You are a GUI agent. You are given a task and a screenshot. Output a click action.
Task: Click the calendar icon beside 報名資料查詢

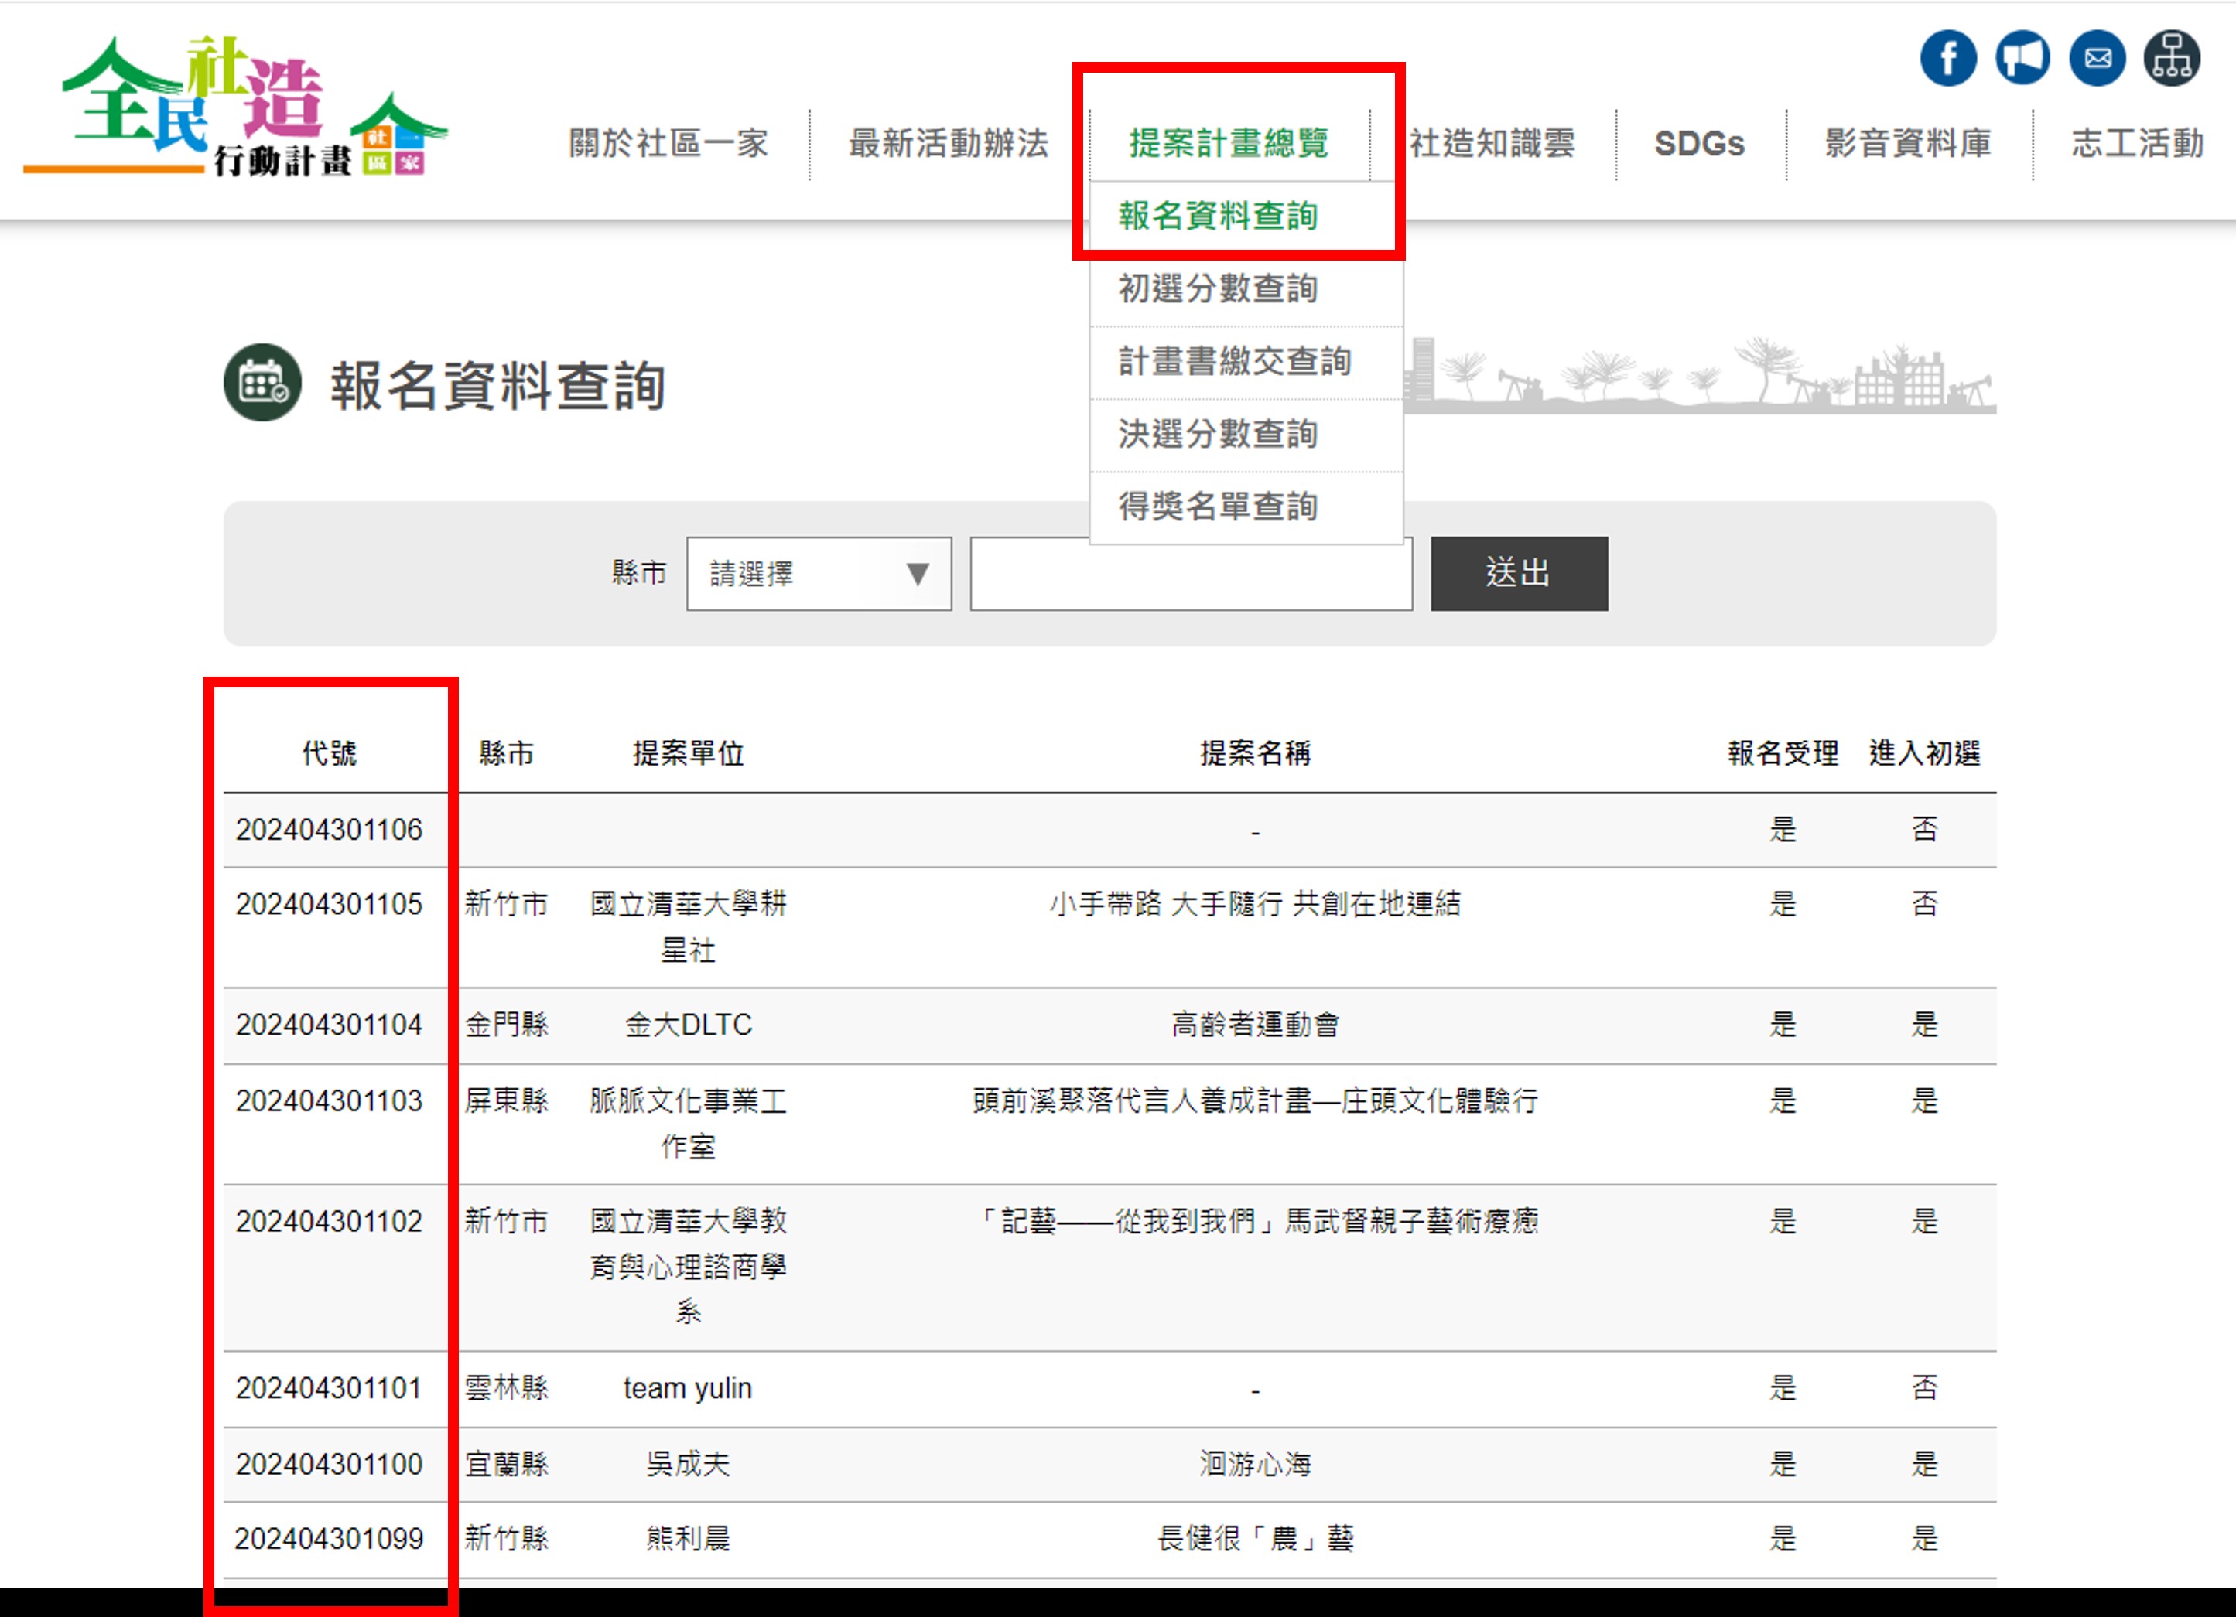click(262, 382)
